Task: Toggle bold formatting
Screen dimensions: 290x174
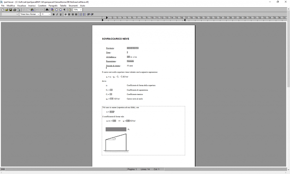Action: [54, 14]
